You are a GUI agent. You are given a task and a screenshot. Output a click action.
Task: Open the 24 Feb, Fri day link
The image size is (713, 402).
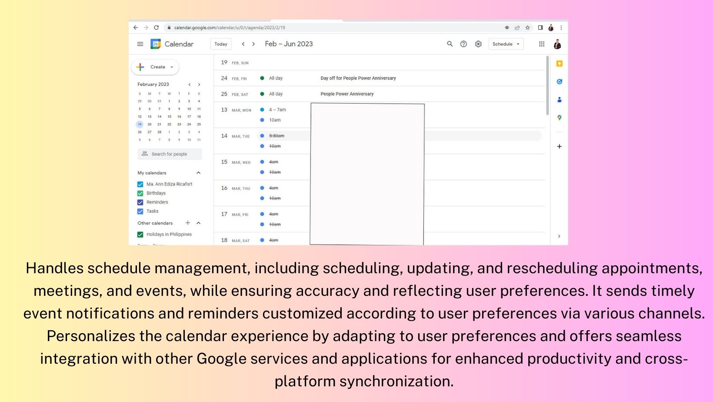click(234, 78)
